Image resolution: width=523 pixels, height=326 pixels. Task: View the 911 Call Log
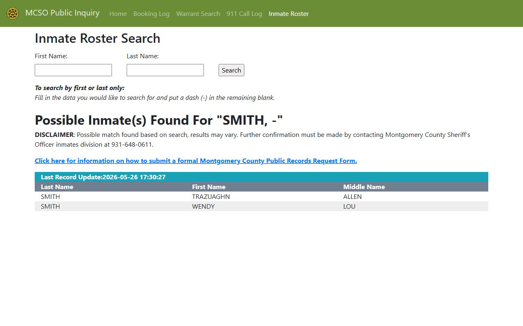click(244, 14)
